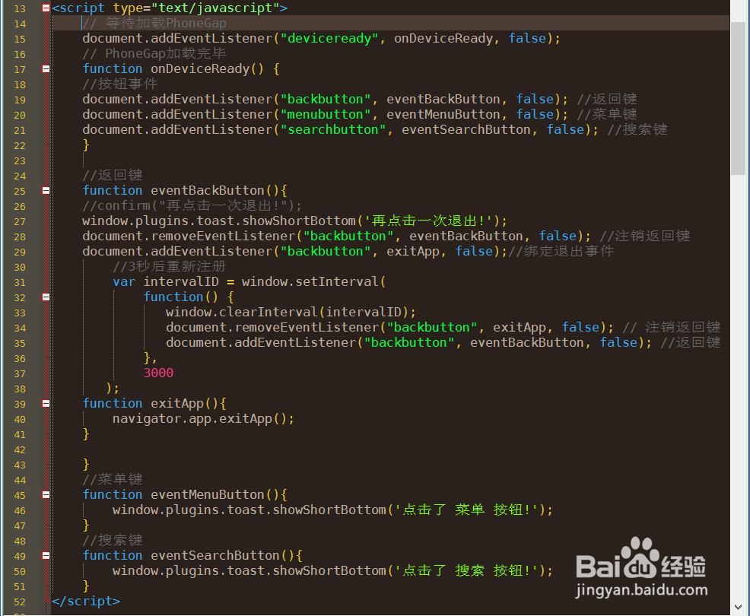Click the scrollbar down arrow
750x616 pixels.
click(x=738, y=608)
